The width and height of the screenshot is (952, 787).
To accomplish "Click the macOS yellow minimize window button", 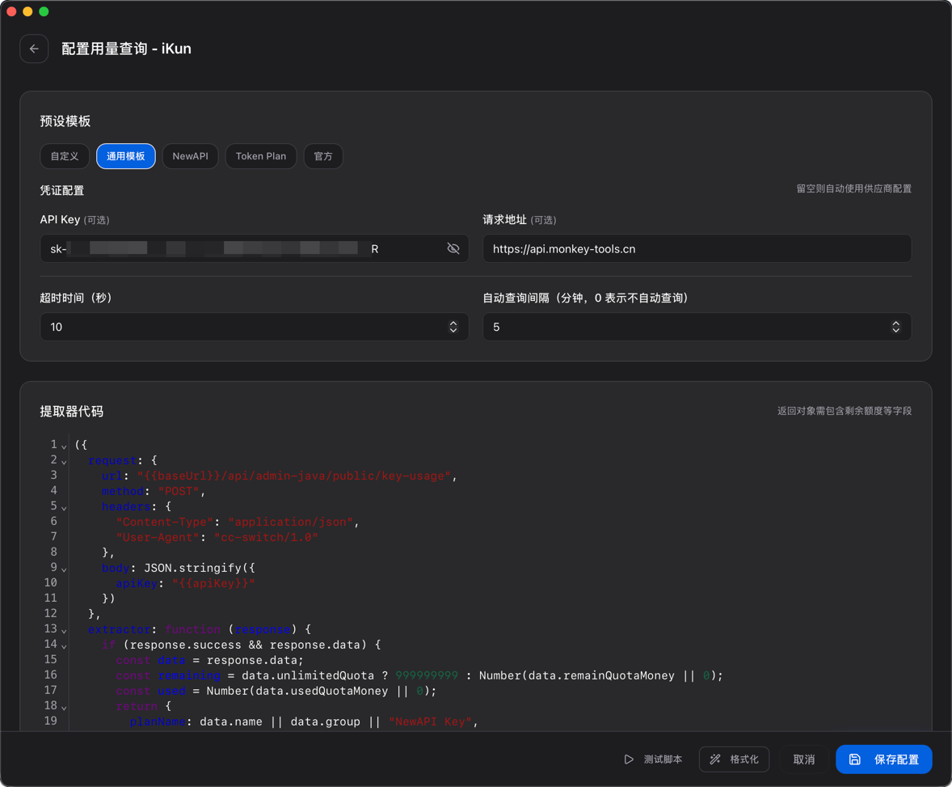I will click(x=27, y=11).
